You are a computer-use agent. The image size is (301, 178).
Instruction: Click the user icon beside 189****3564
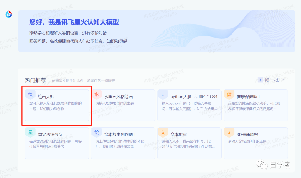195,97
